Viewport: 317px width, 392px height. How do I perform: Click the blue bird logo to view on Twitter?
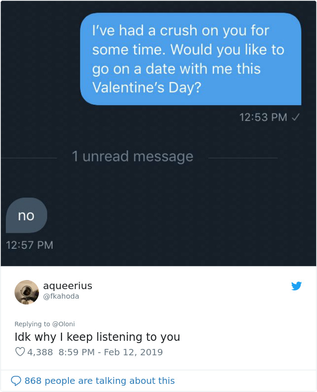[297, 286]
